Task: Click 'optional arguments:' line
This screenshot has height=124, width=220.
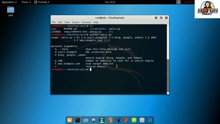Action: click(64, 46)
